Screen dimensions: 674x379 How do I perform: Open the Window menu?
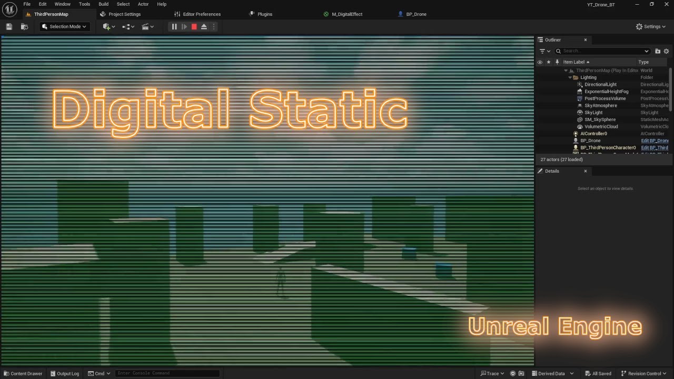click(63, 4)
